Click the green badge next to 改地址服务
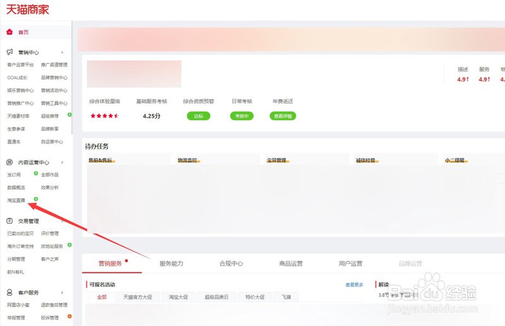505x326 pixels. [69, 245]
